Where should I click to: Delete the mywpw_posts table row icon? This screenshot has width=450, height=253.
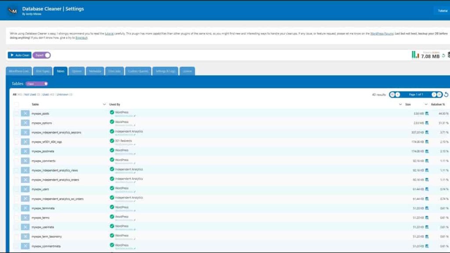pos(25,114)
